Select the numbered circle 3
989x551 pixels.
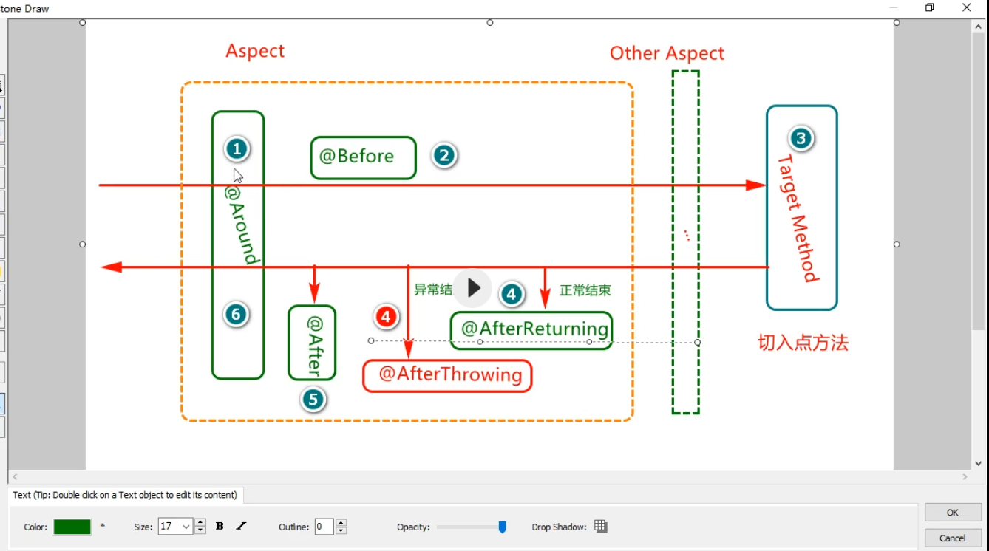pos(801,138)
